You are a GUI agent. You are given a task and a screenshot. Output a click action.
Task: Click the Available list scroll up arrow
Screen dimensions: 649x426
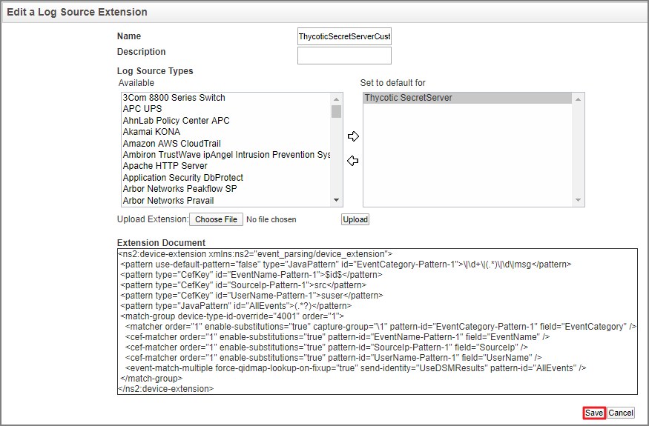click(336, 99)
